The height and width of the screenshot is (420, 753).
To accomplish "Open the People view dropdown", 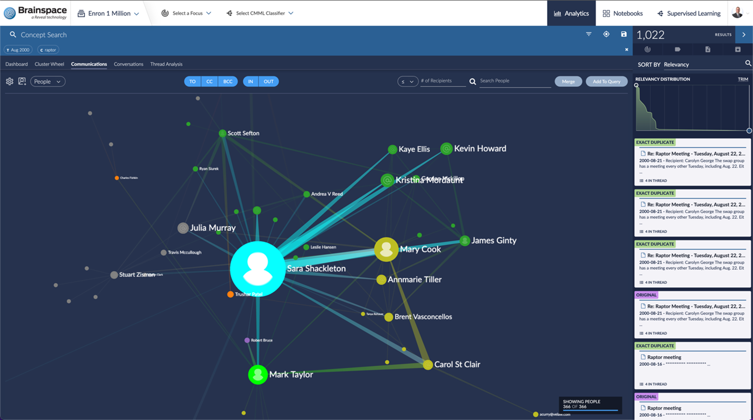I will [47, 82].
